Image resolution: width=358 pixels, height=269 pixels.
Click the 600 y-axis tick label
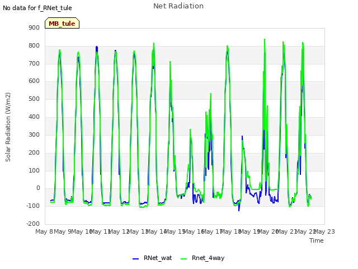pos(34,81)
